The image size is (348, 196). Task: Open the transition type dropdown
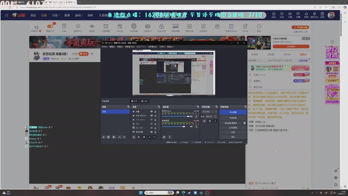click(209, 112)
